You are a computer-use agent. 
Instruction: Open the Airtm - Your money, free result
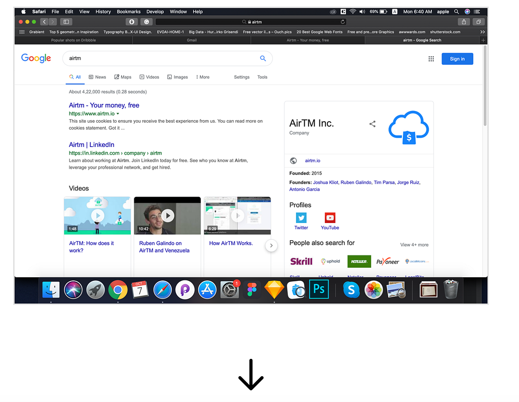point(104,105)
